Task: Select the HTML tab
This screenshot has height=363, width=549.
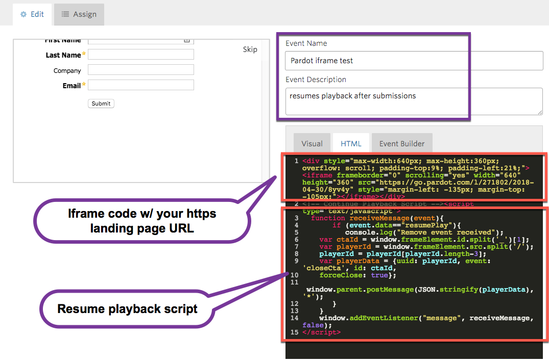Action: point(351,143)
